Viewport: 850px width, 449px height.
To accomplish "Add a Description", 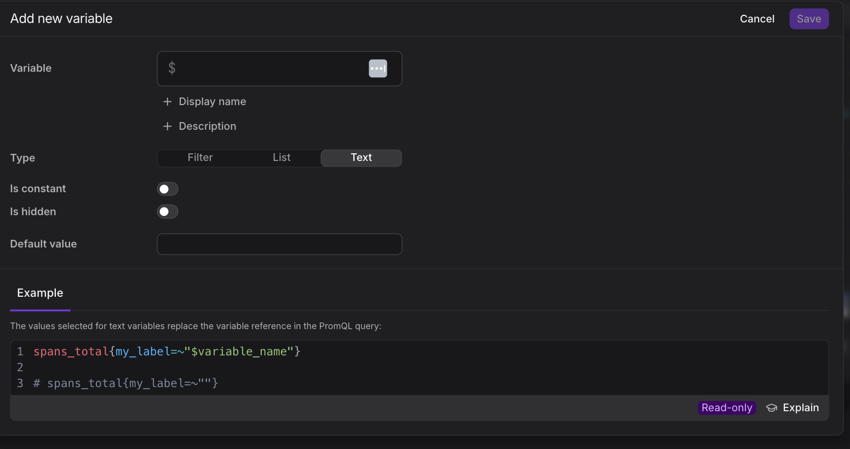I will (x=199, y=126).
